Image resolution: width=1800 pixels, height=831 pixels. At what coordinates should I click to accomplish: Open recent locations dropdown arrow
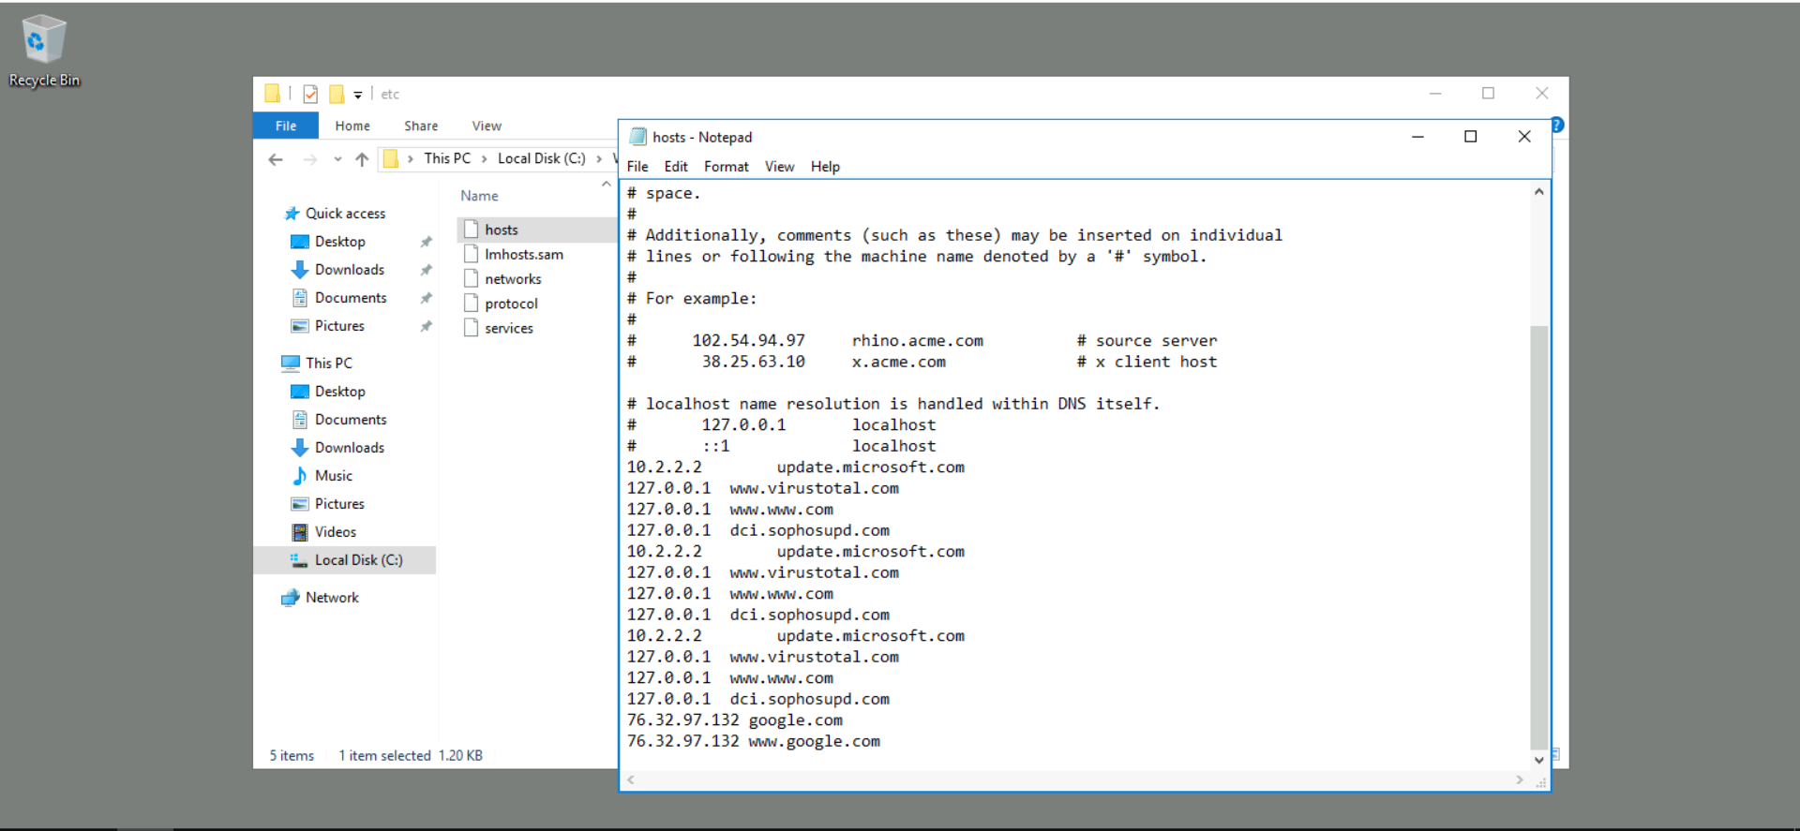[x=337, y=159]
